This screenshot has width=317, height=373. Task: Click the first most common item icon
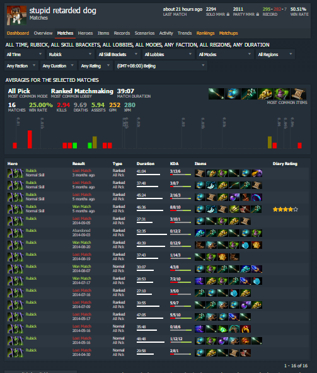[x=216, y=94]
